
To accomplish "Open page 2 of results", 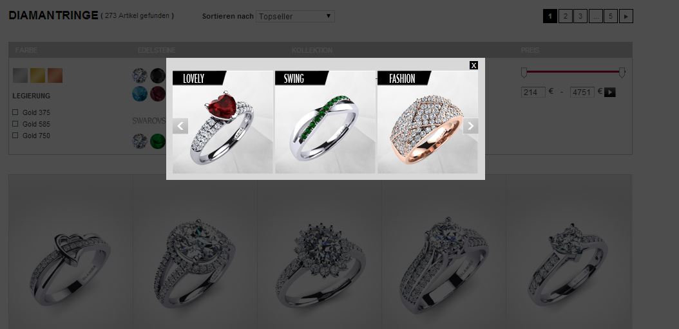I will pos(565,17).
